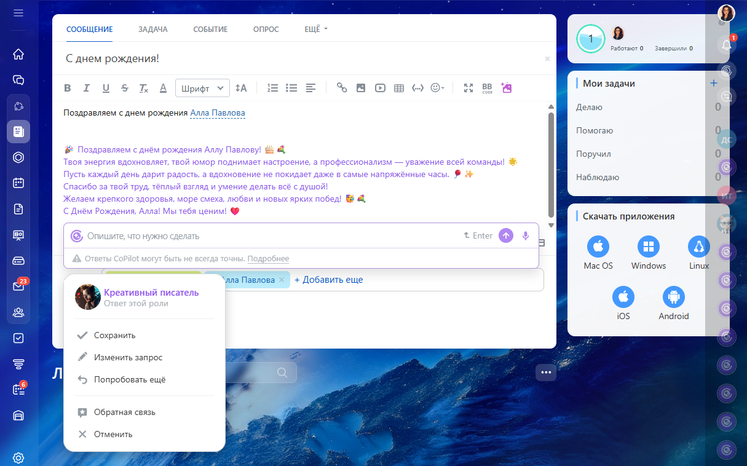The height and width of the screenshot is (466, 747).
Task: Expand the ЕЩЁ tab dropdown
Action: click(x=316, y=29)
